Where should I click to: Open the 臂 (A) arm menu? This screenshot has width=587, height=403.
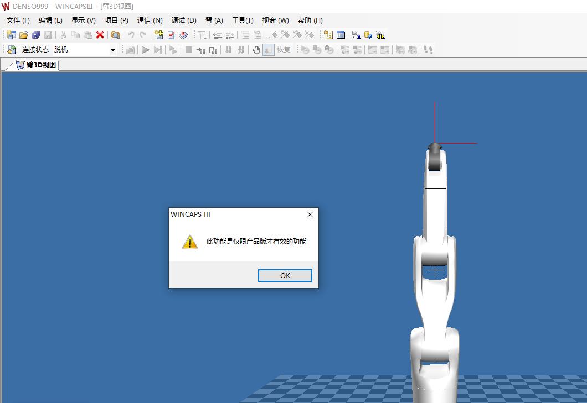tap(214, 20)
